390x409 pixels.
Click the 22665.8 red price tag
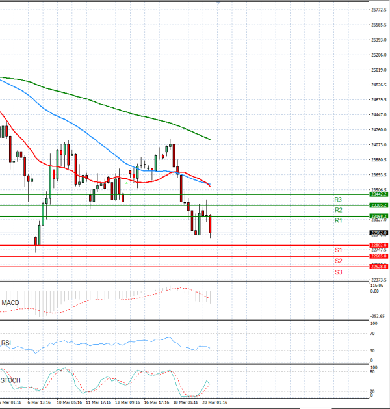pyautogui.click(x=378, y=256)
